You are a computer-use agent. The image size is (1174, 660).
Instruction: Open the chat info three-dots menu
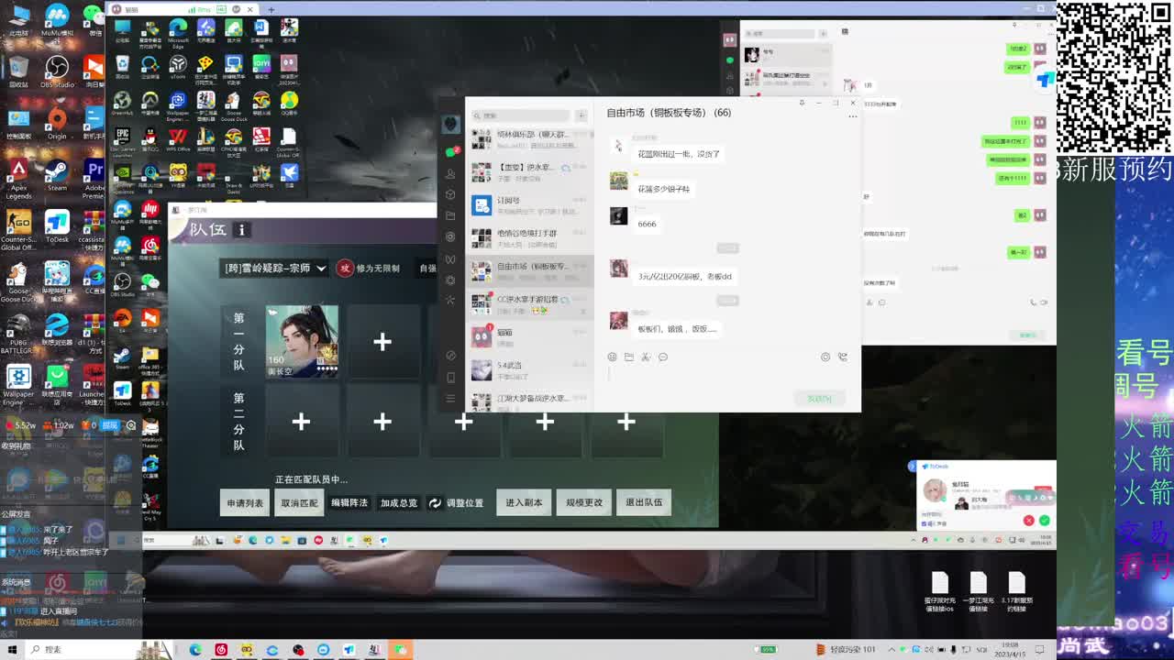pos(852,116)
